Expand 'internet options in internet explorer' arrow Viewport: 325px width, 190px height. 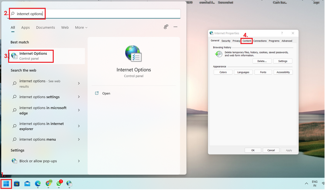pos(79,126)
